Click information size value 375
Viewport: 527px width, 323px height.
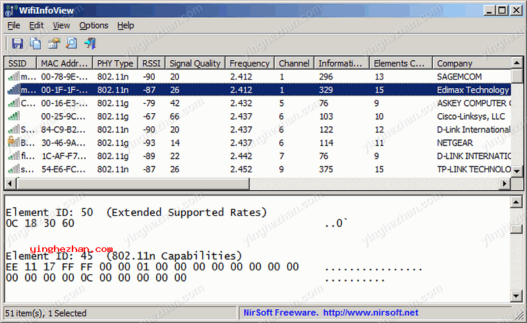(326, 170)
